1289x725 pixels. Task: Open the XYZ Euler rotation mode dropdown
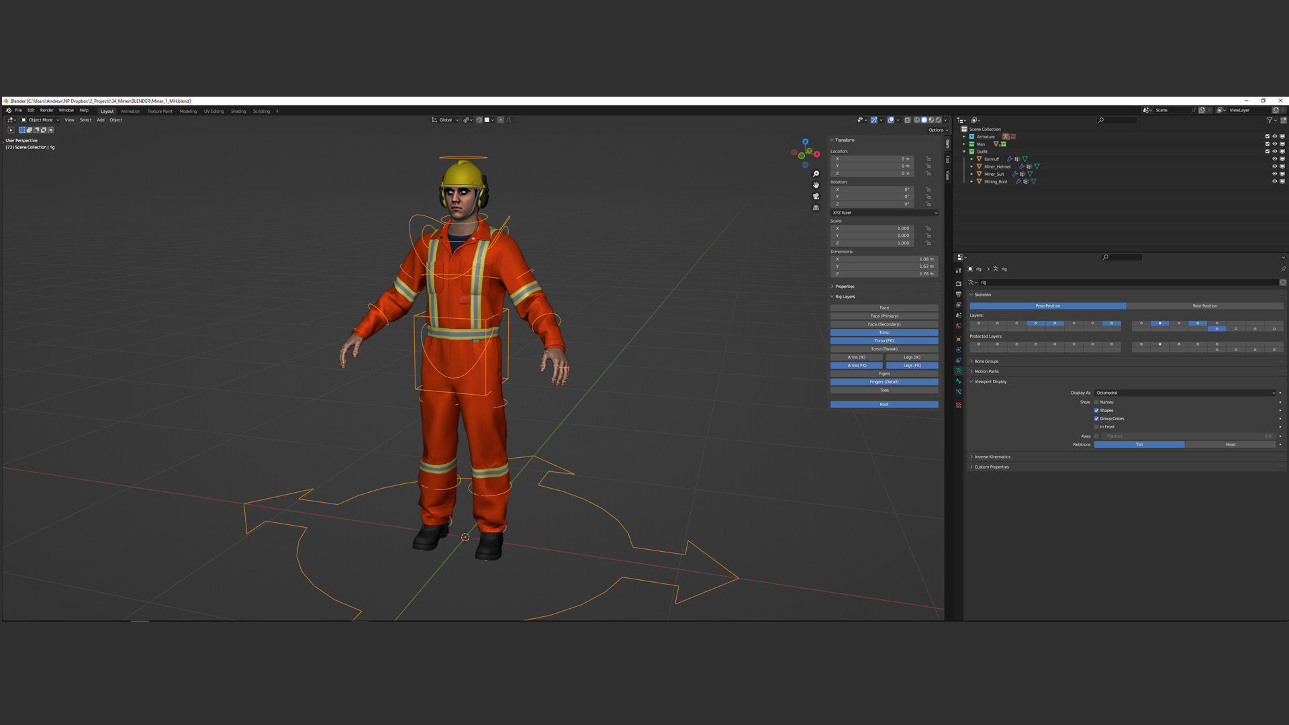coord(884,213)
